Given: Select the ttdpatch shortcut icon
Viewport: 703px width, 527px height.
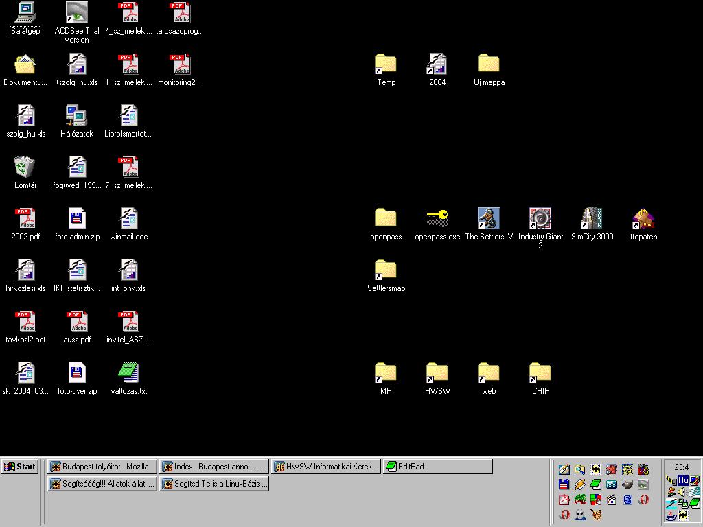Looking at the screenshot, I should 643,219.
